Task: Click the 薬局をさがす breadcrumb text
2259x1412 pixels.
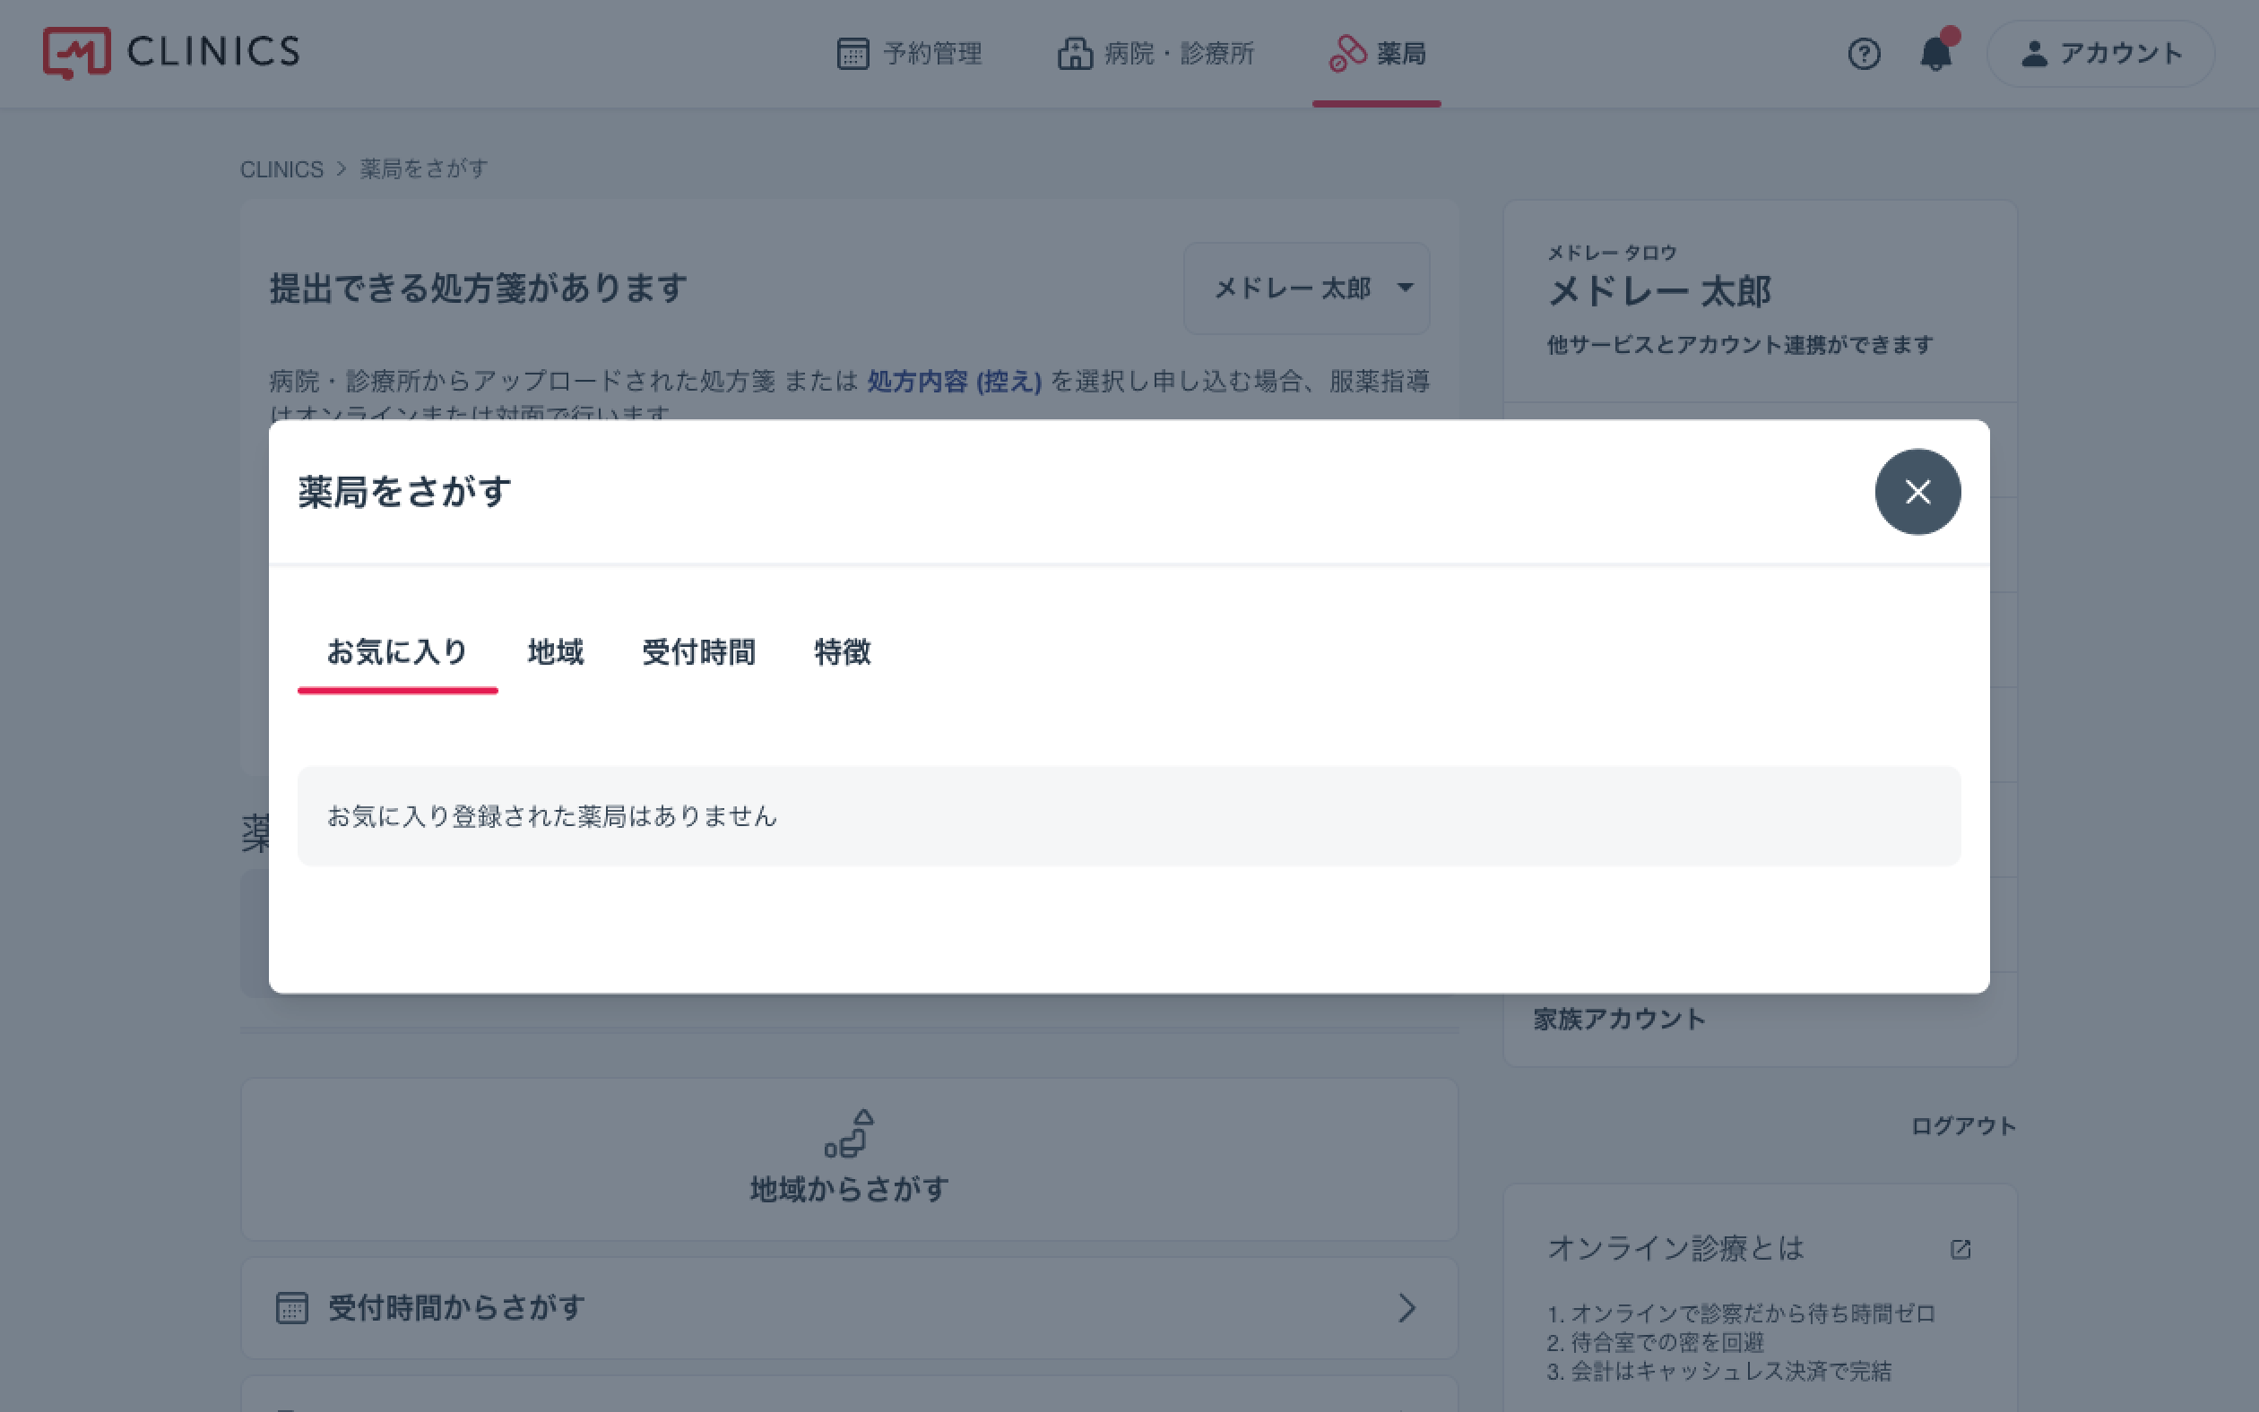Action: (x=424, y=169)
